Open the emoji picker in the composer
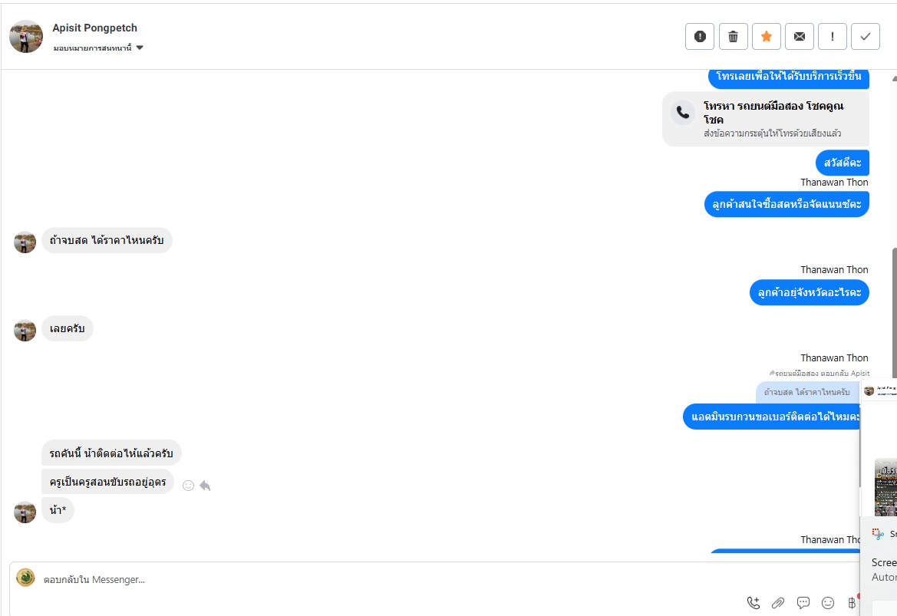Screen dimensions: 897x616 pos(828,603)
